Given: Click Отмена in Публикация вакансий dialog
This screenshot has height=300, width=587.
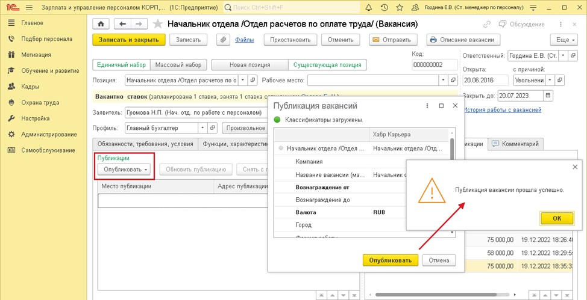Looking at the screenshot, I should [439, 260].
